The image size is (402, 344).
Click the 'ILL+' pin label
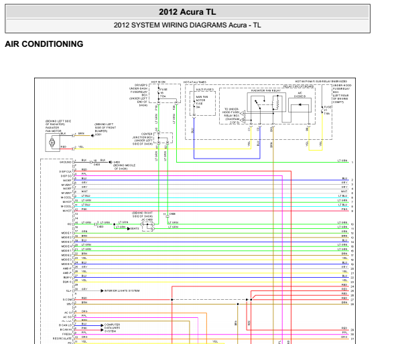[69, 291]
